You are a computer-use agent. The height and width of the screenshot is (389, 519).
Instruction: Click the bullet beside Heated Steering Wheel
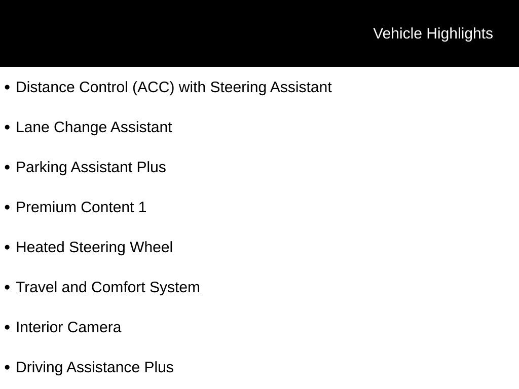tap(7, 248)
